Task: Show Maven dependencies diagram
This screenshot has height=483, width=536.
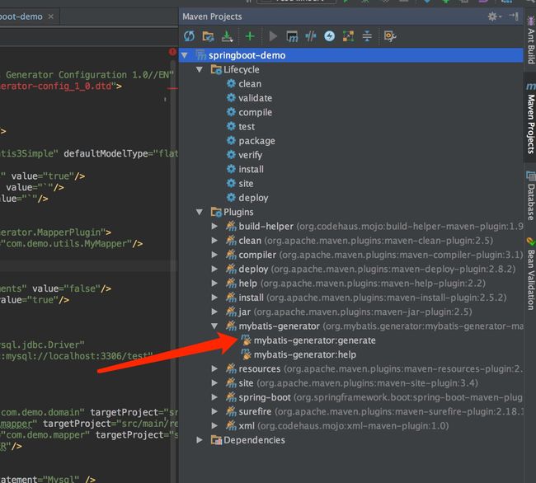Action: 348,36
